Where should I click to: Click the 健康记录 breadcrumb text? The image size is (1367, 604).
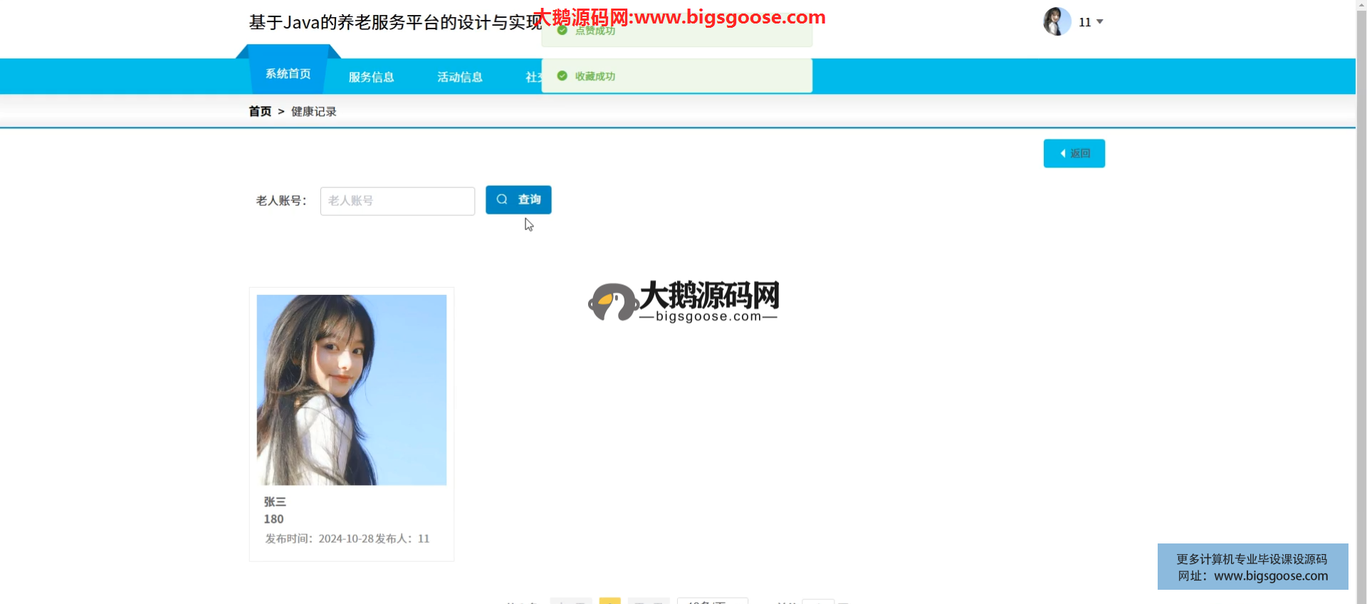point(314,112)
